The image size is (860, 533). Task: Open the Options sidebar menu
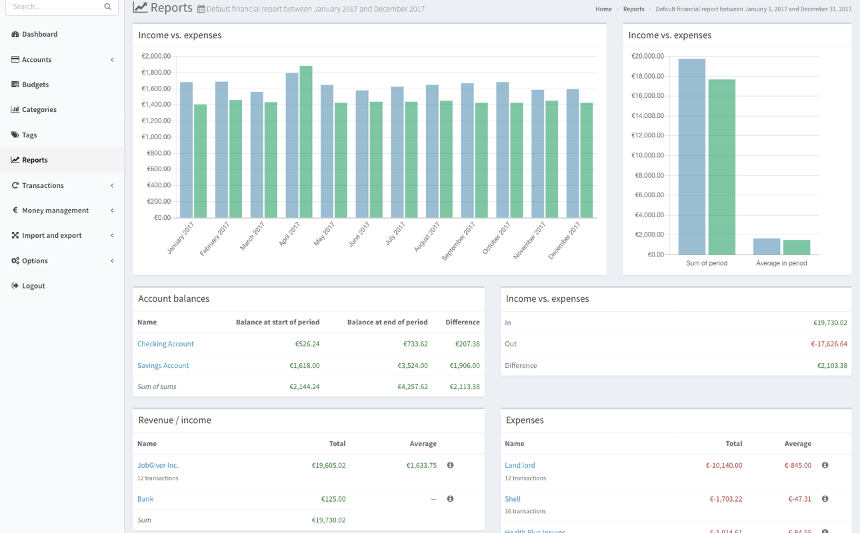[x=112, y=261]
